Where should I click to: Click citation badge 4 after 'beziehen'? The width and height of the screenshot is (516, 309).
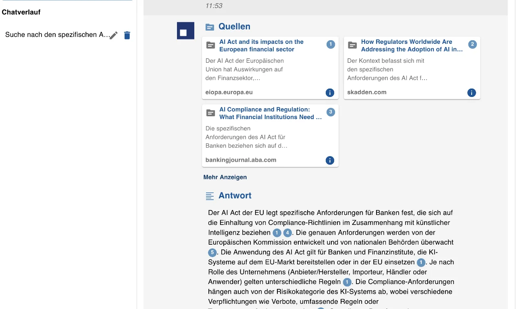[287, 233]
